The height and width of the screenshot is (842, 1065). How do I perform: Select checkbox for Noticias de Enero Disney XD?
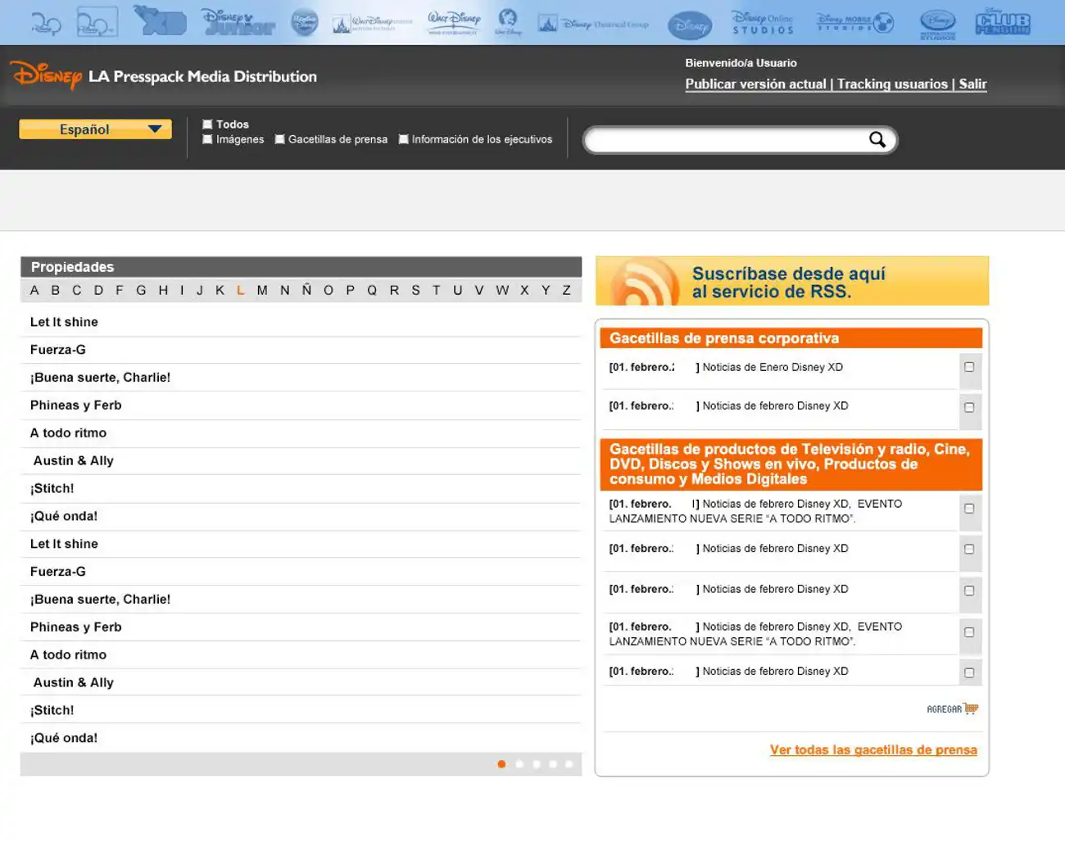pyautogui.click(x=969, y=367)
